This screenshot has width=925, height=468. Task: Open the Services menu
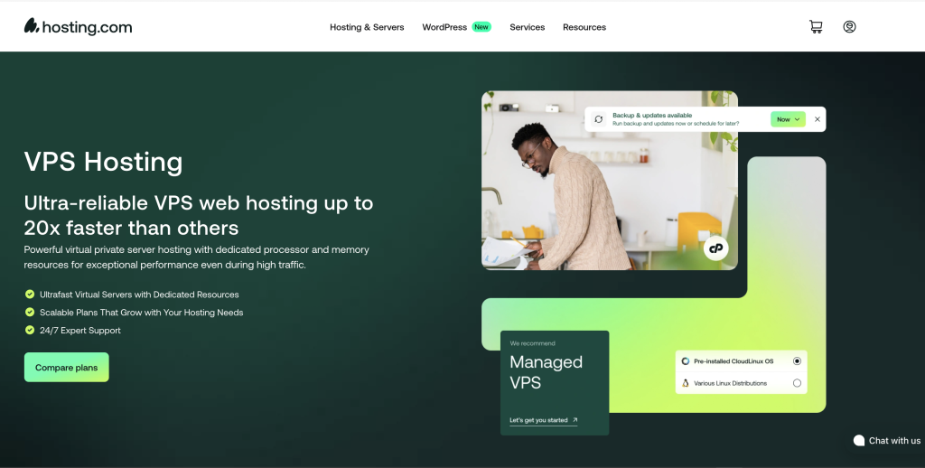(528, 27)
